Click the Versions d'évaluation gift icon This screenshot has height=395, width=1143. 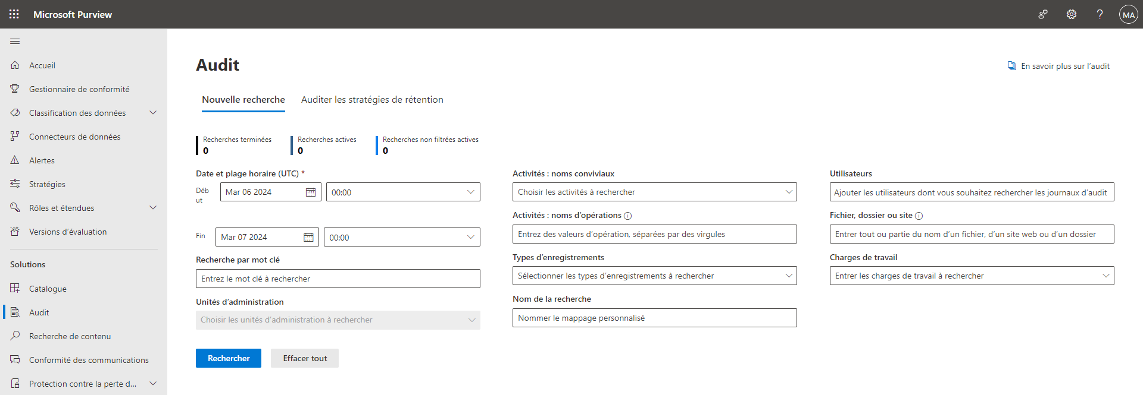coord(15,232)
